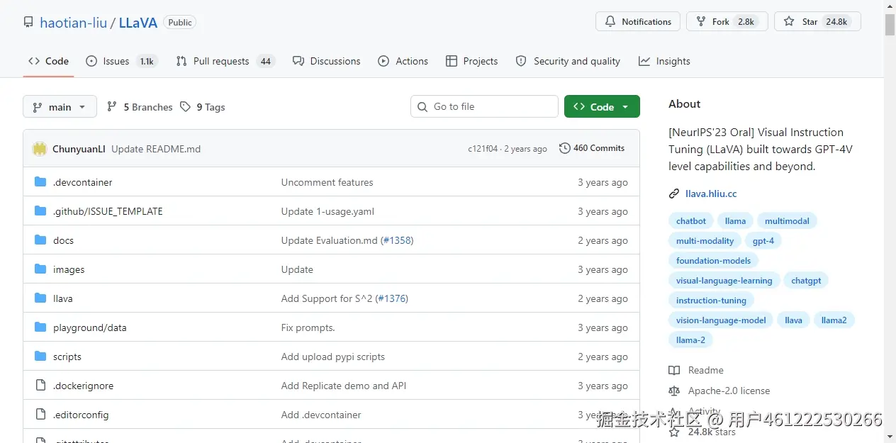The height and width of the screenshot is (443, 896).
Task: Select the multimodal topic tag
Action: [787, 221]
